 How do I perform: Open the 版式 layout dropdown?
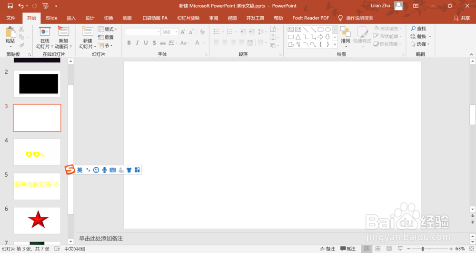pyautogui.click(x=108, y=29)
